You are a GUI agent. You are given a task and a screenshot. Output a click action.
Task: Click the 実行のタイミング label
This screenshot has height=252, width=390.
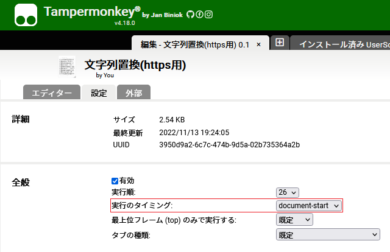142,206
